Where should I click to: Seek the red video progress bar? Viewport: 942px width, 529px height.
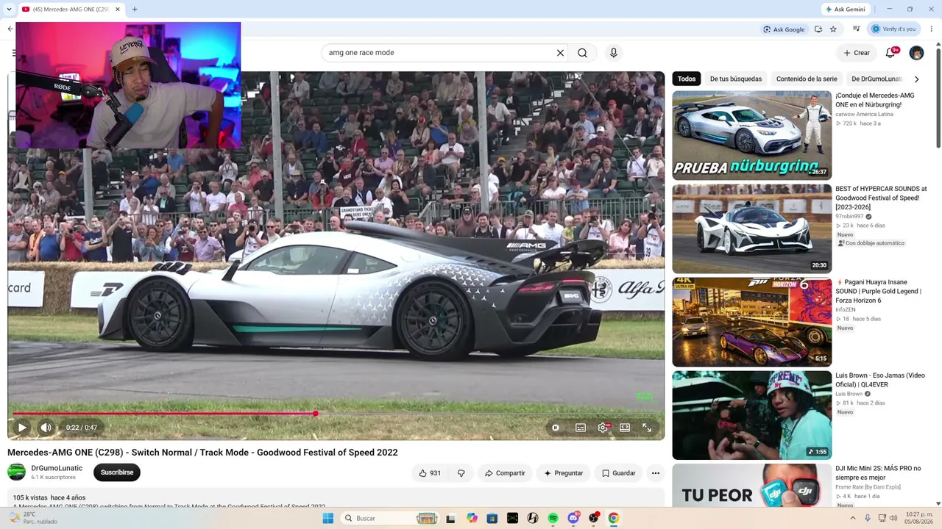336,414
